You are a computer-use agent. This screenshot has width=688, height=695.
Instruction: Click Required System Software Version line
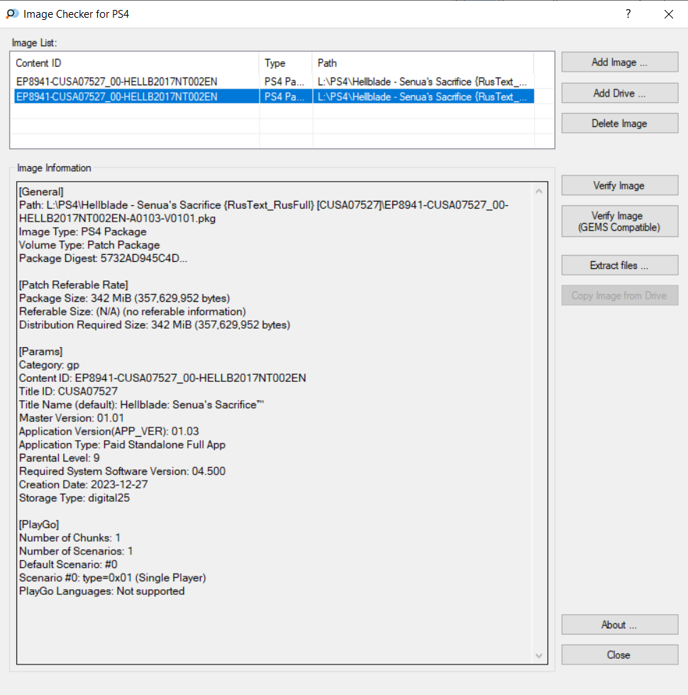(122, 471)
